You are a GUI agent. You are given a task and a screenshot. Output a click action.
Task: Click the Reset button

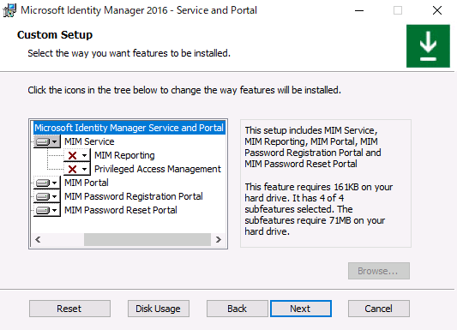[x=69, y=309]
